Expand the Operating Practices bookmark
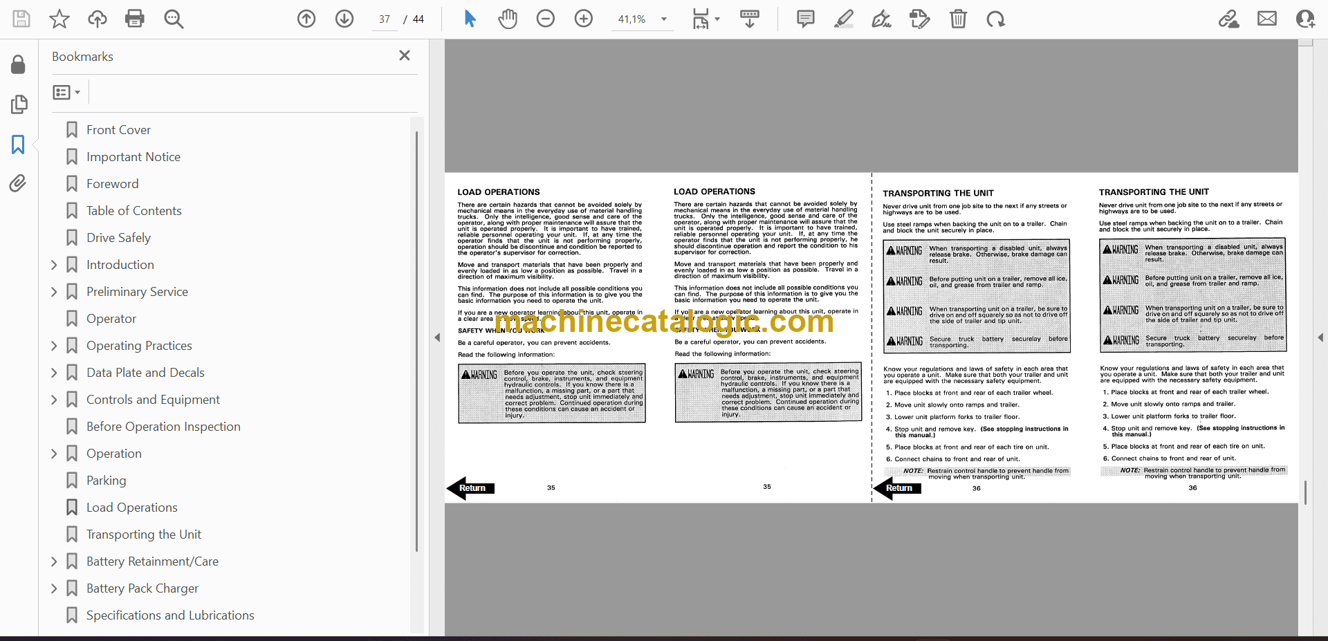 54,346
